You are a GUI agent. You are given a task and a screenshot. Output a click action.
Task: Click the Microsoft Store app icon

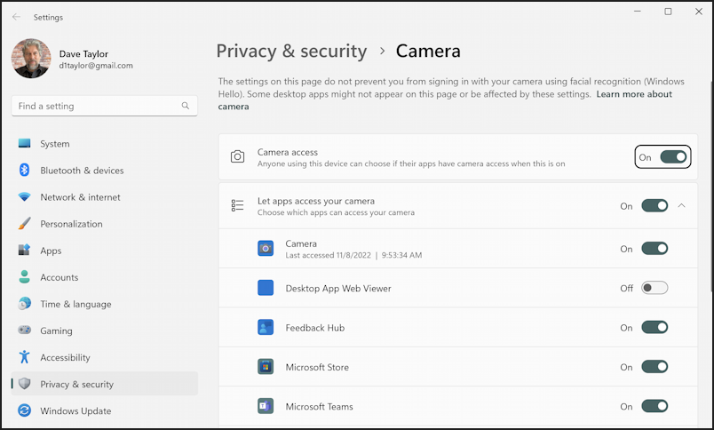click(x=266, y=367)
